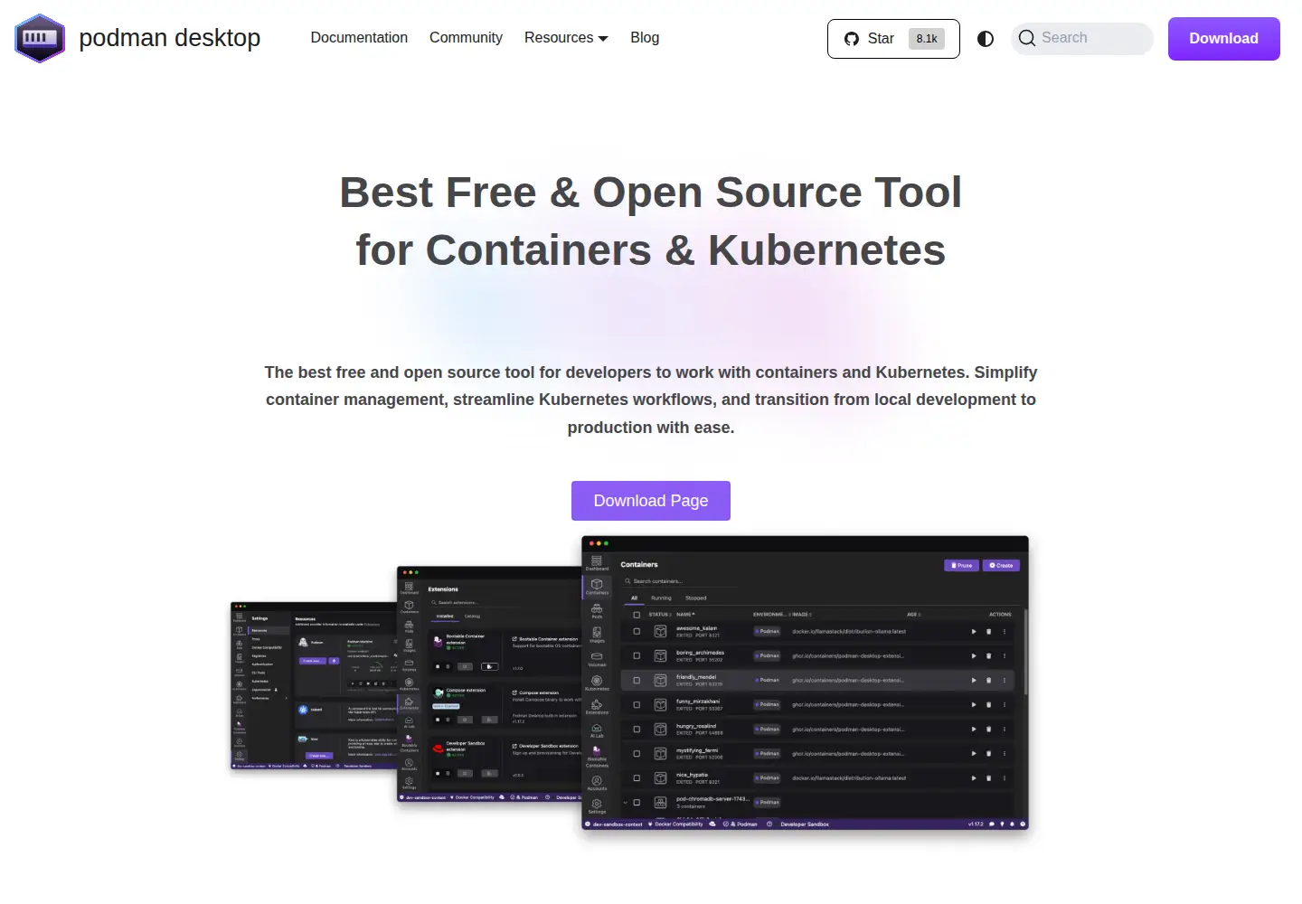The height and width of the screenshot is (904, 1302).
Task: Select the Installed tab in Extensions window
Action: click(x=445, y=616)
